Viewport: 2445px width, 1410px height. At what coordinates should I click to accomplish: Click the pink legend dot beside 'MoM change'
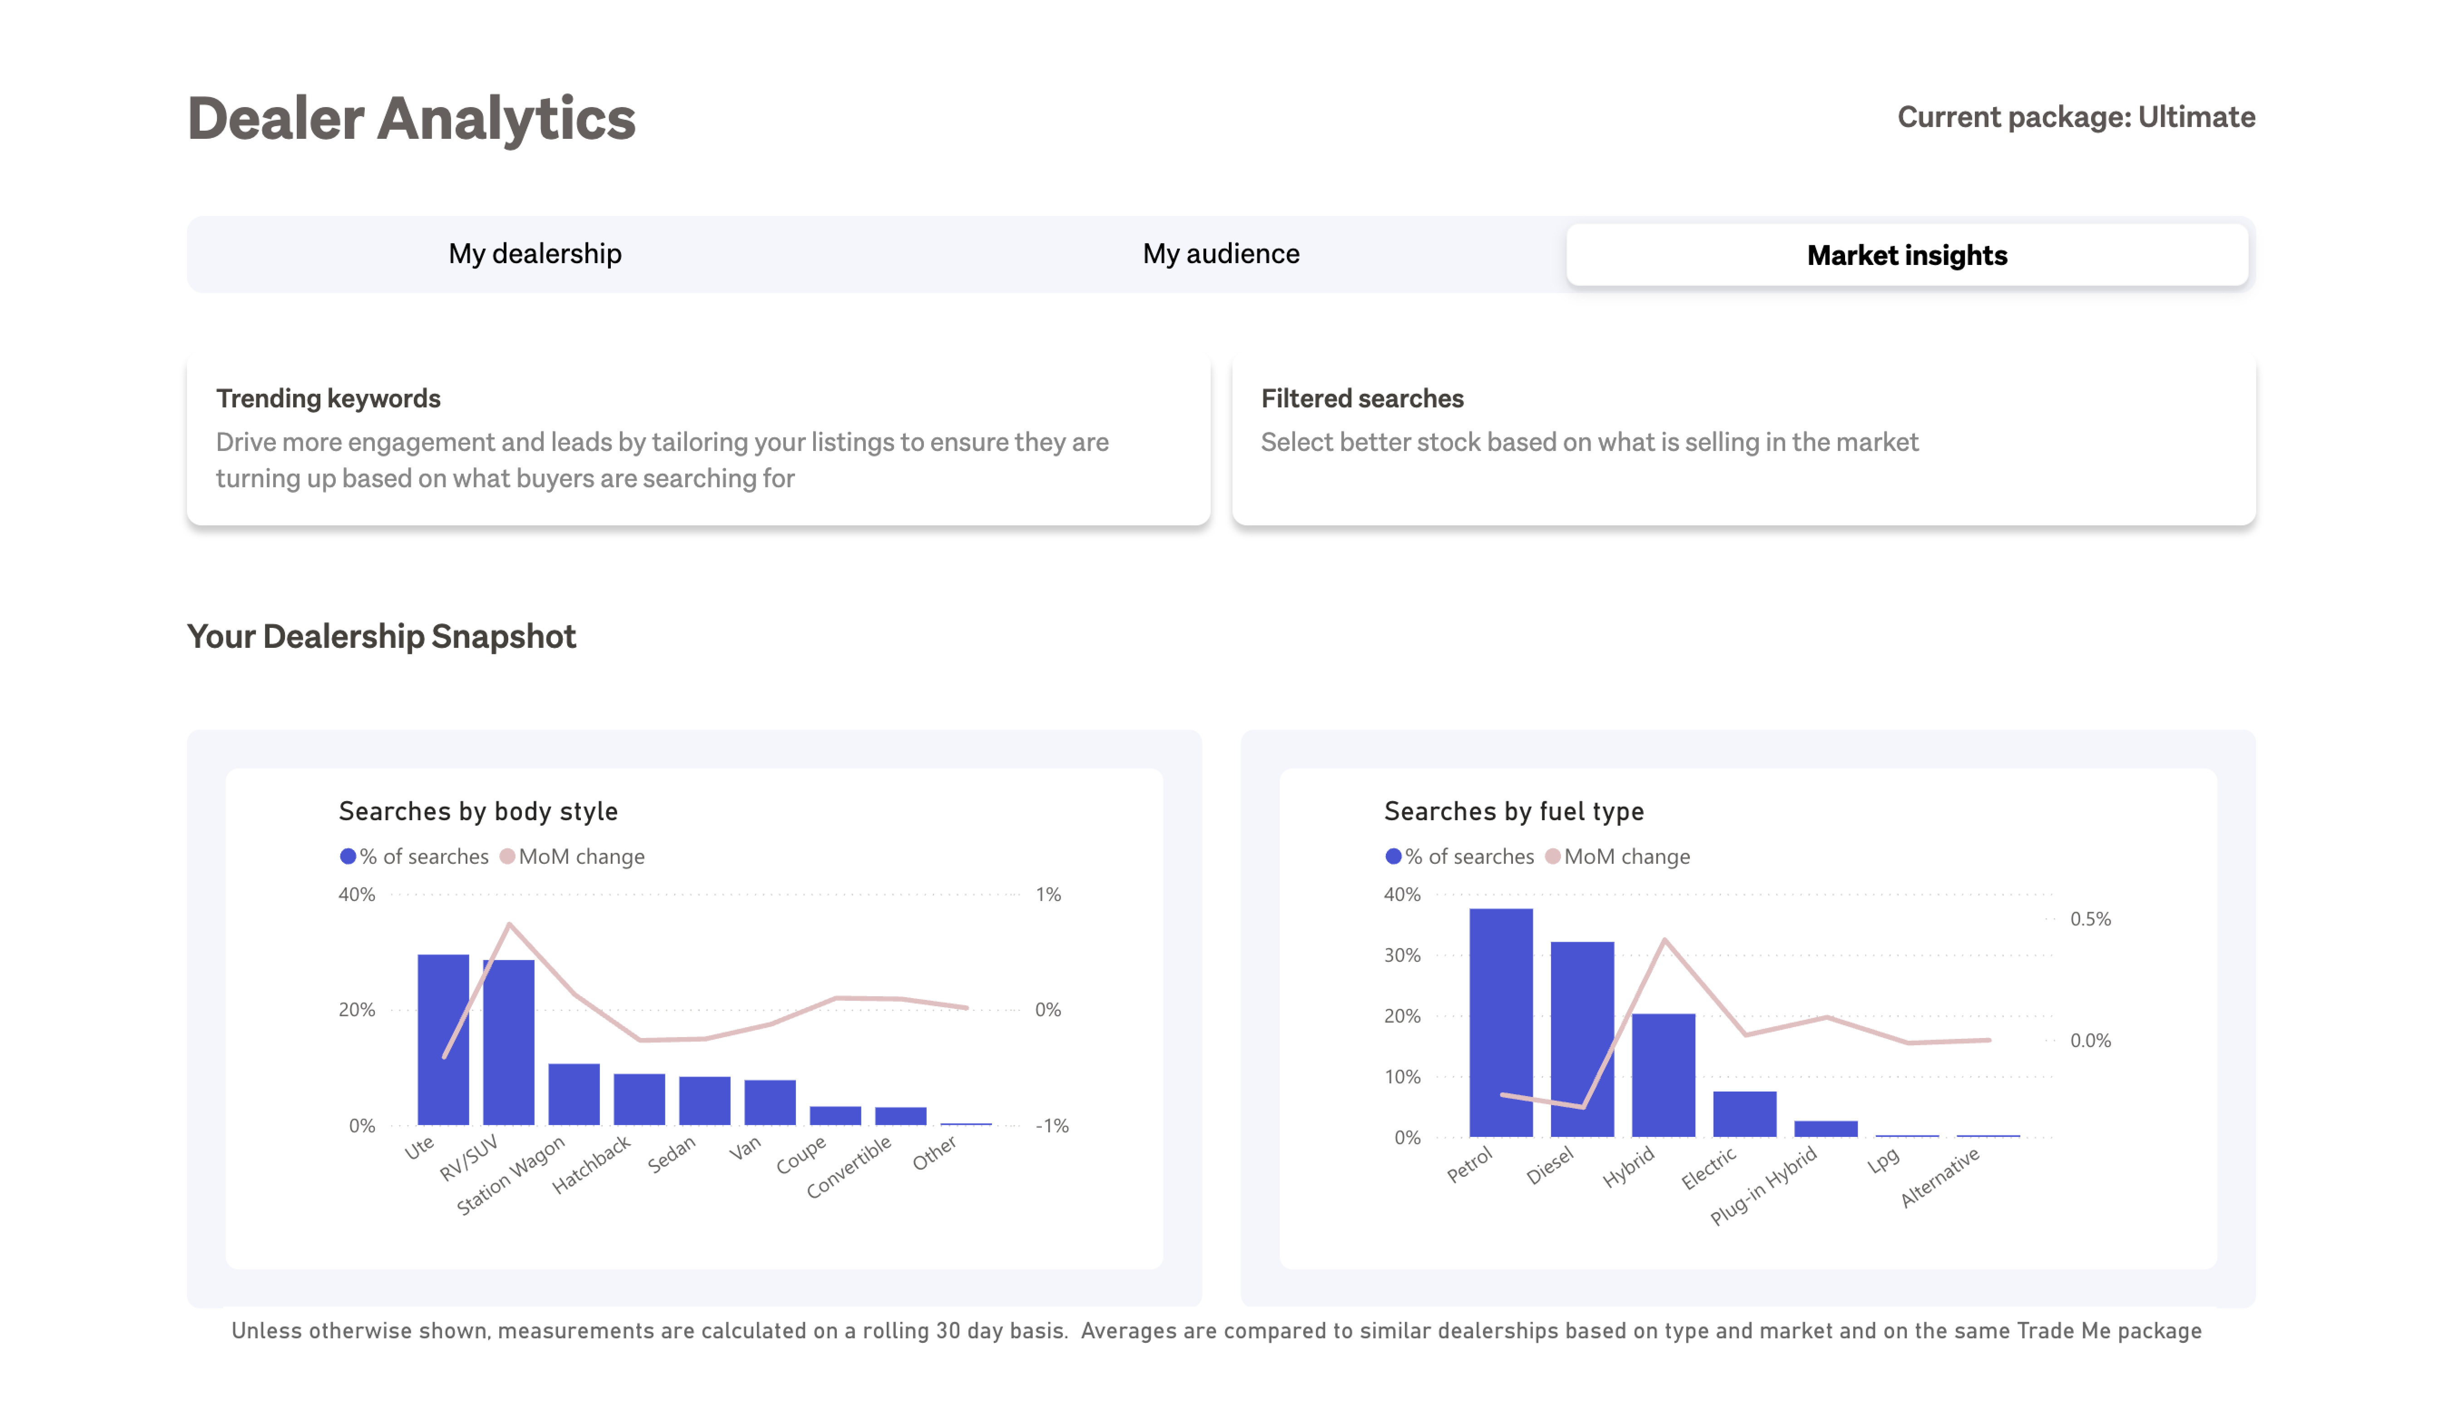[x=508, y=856]
